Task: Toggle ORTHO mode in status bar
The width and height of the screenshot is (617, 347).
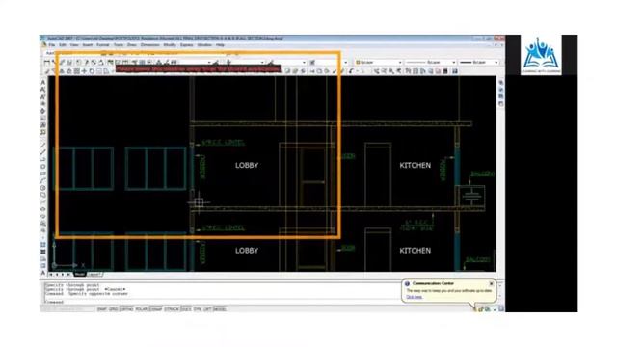Action: 126,309
